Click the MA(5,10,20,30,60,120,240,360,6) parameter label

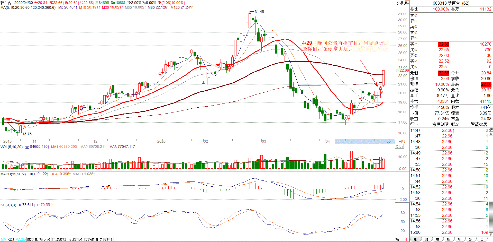[x=28, y=7]
